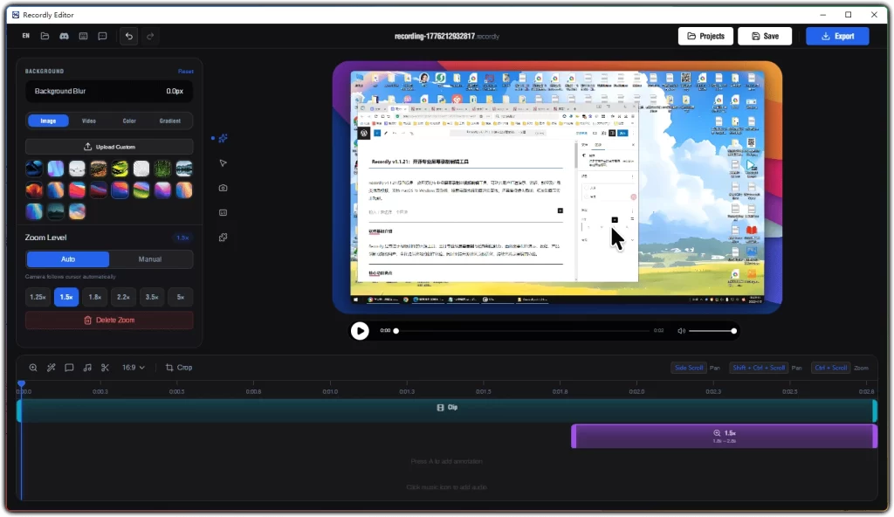
Task: Open the camera settings icon in side strip
Action: (x=223, y=188)
